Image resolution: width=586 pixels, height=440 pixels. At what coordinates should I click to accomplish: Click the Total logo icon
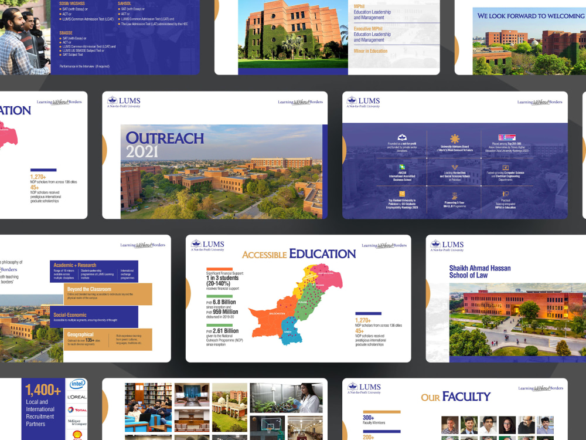[x=77, y=409]
